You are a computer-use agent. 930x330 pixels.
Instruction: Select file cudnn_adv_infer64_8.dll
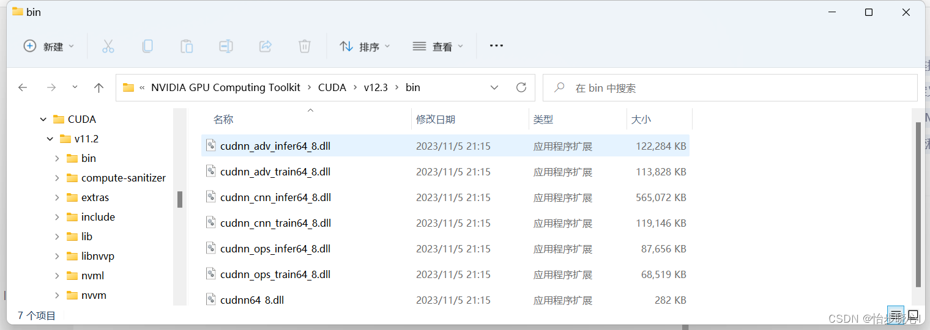[x=445, y=146]
